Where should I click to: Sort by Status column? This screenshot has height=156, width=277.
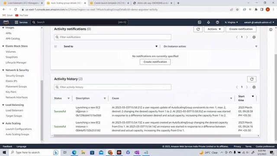(x=68, y=98)
